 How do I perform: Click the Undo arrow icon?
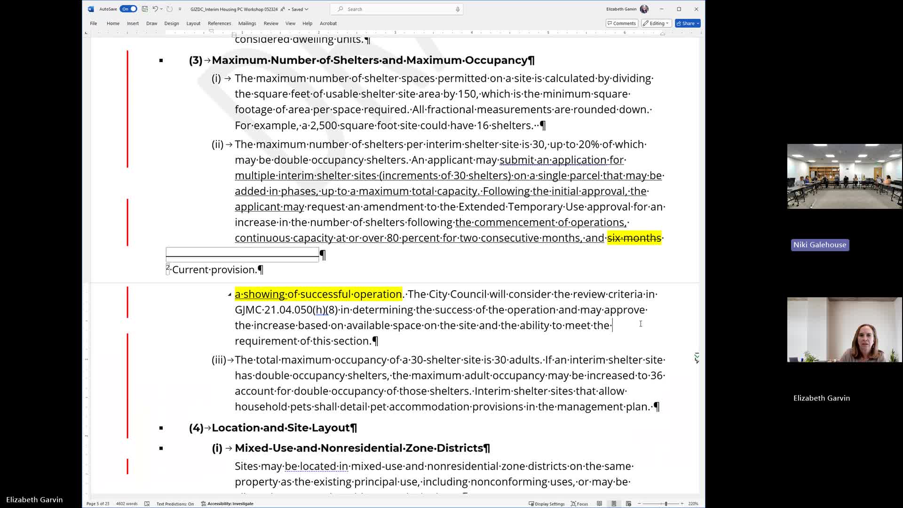click(x=155, y=9)
